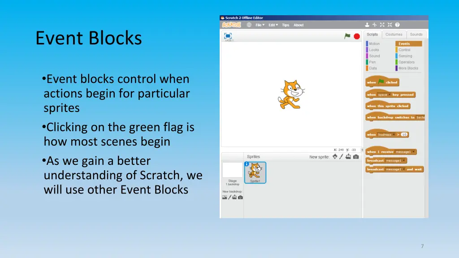The width and height of the screenshot is (459, 258).
Task: Choose new sprite from library icon
Action: point(335,157)
